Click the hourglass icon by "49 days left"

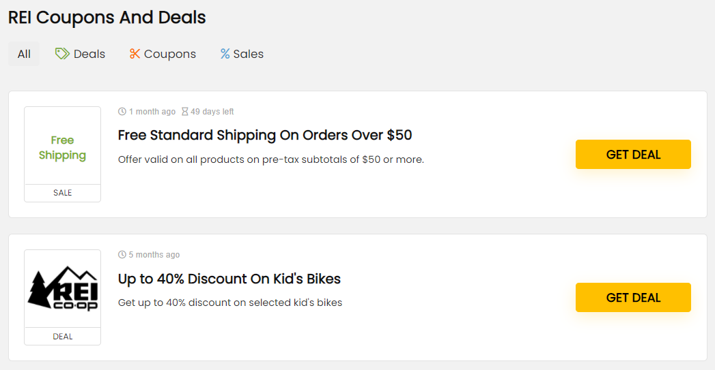(x=184, y=112)
